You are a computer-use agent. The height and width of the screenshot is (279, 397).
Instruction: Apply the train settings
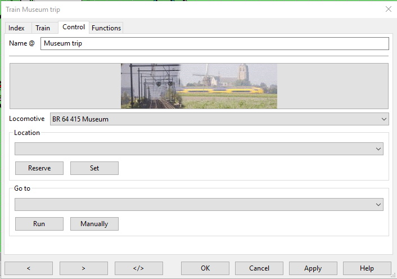click(x=313, y=268)
